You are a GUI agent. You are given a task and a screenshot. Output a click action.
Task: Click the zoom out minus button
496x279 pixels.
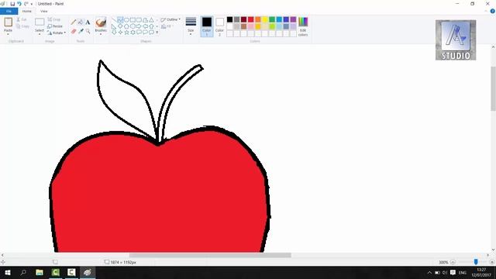pos(453,262)
